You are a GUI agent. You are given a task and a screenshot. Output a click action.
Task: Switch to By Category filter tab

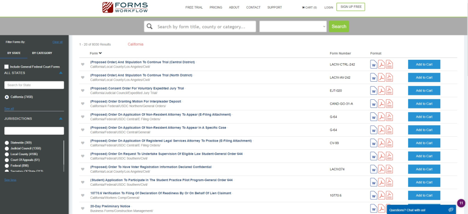(42, 53)
